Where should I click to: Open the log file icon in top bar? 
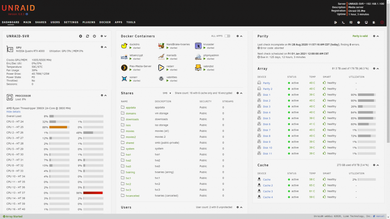tap(374, 22)
